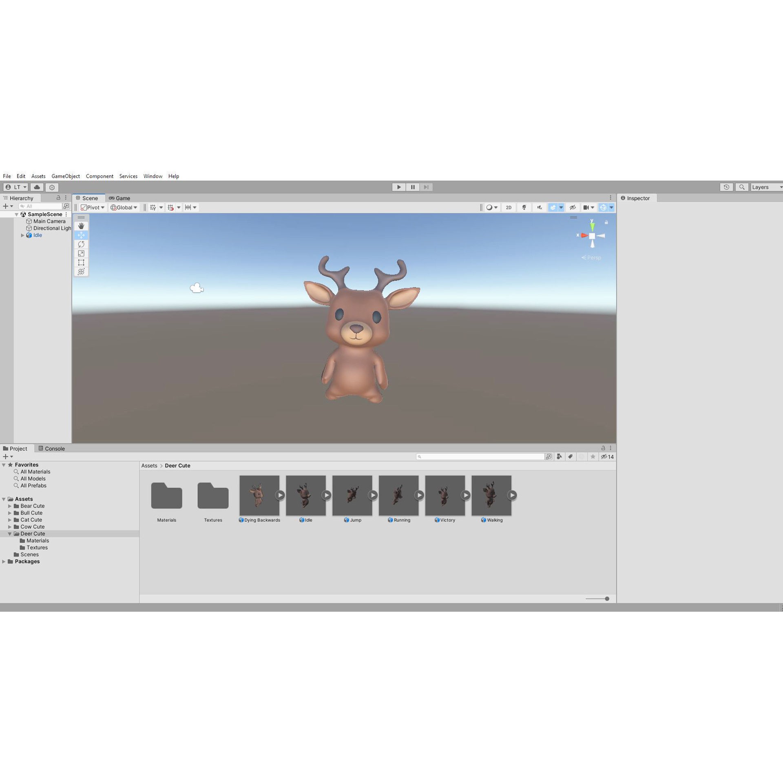
Task: Open the Pivot dropdown
Action: coord(93,208)
